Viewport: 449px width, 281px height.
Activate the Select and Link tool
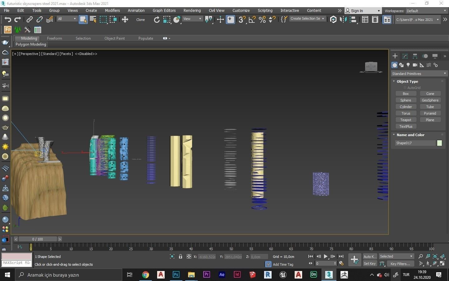click(x=29, y=20)
